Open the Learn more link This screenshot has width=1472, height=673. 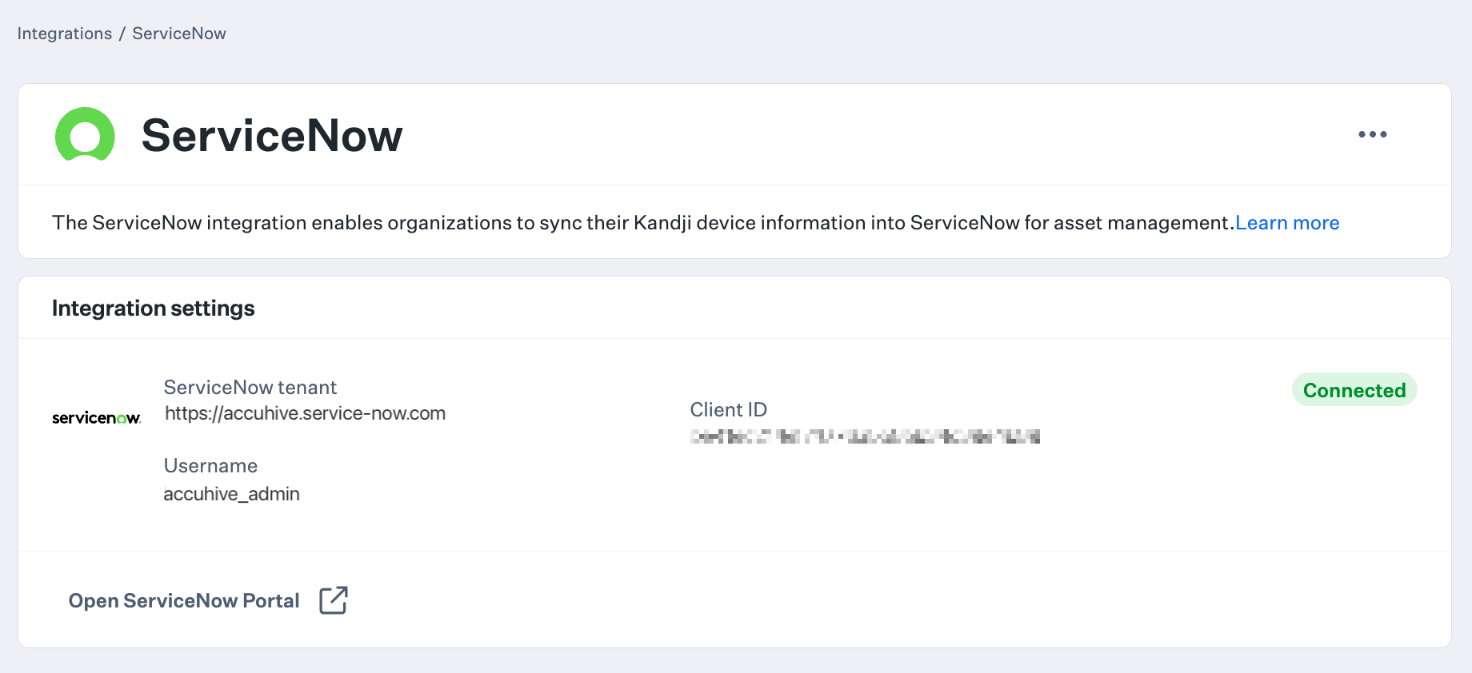click(1287, 223)
